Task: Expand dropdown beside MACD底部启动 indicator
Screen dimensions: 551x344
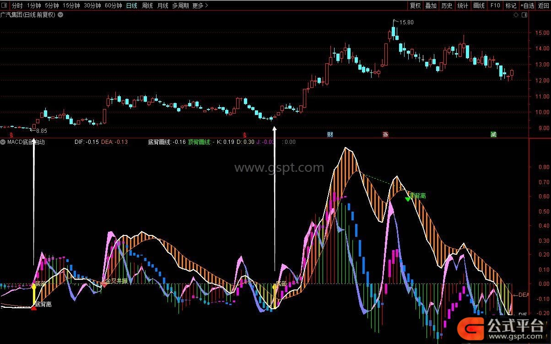Action: [x=3, y=142]
